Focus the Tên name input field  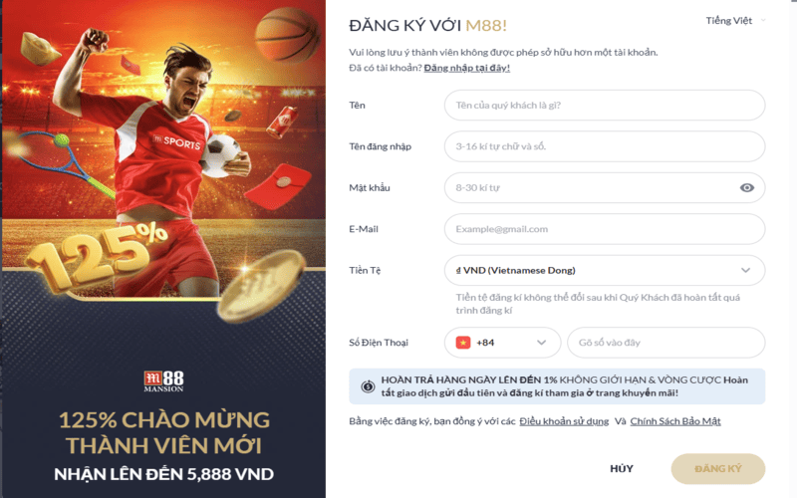605,106
